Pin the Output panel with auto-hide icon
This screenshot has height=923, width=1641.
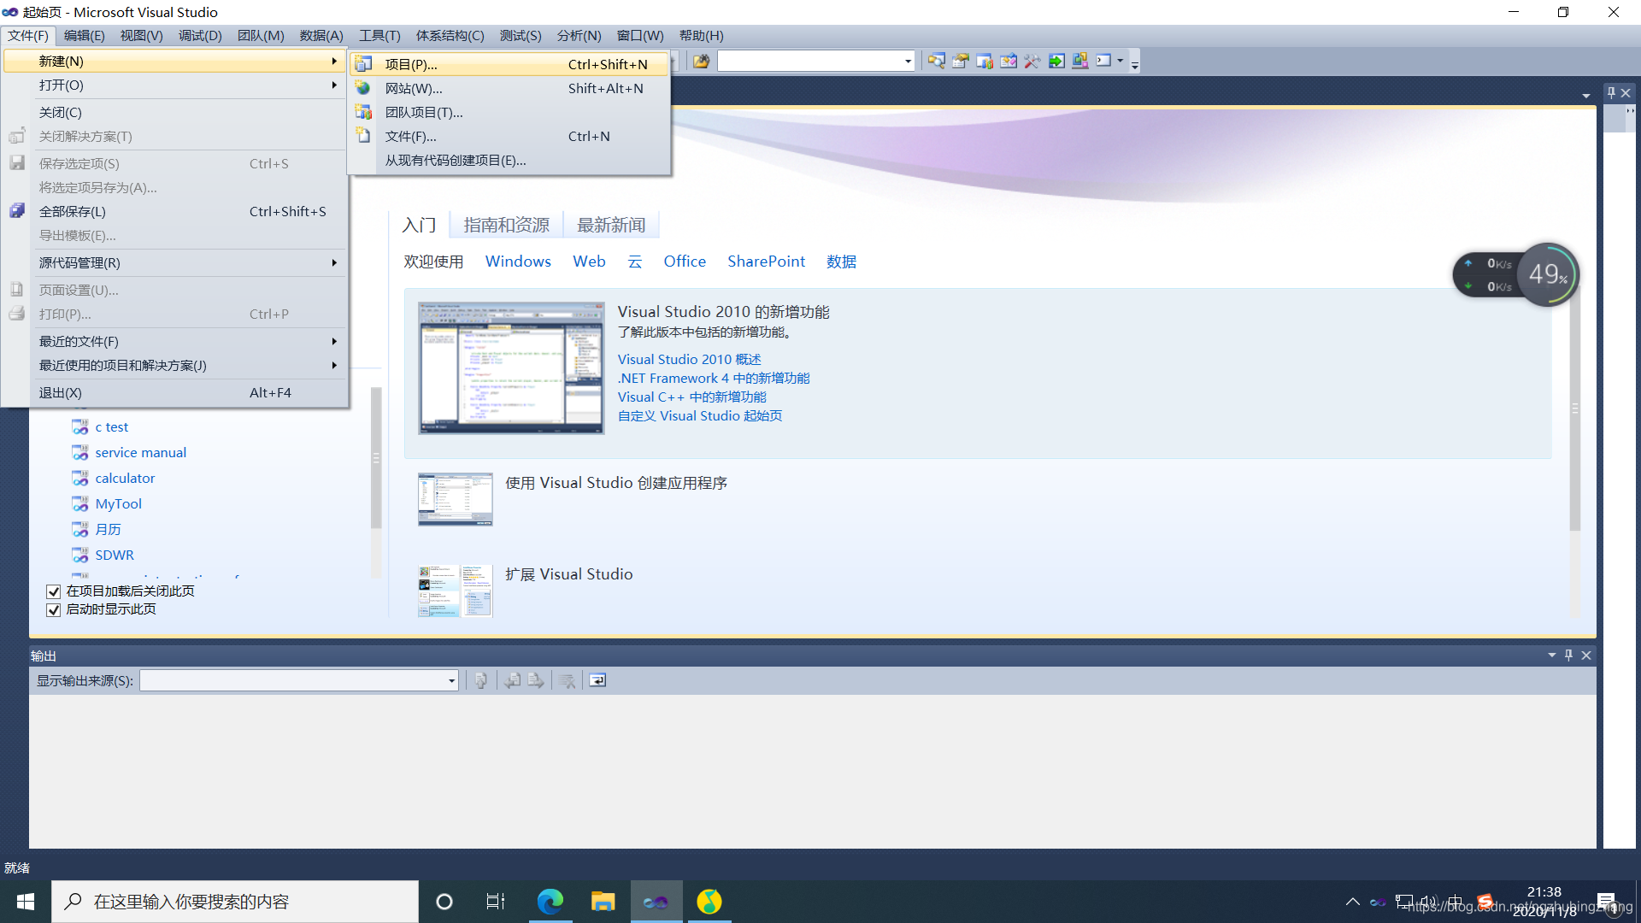tap(1568, 656)
